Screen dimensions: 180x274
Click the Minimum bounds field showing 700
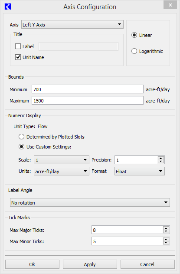pyautogui.click(x=88, y=89)
